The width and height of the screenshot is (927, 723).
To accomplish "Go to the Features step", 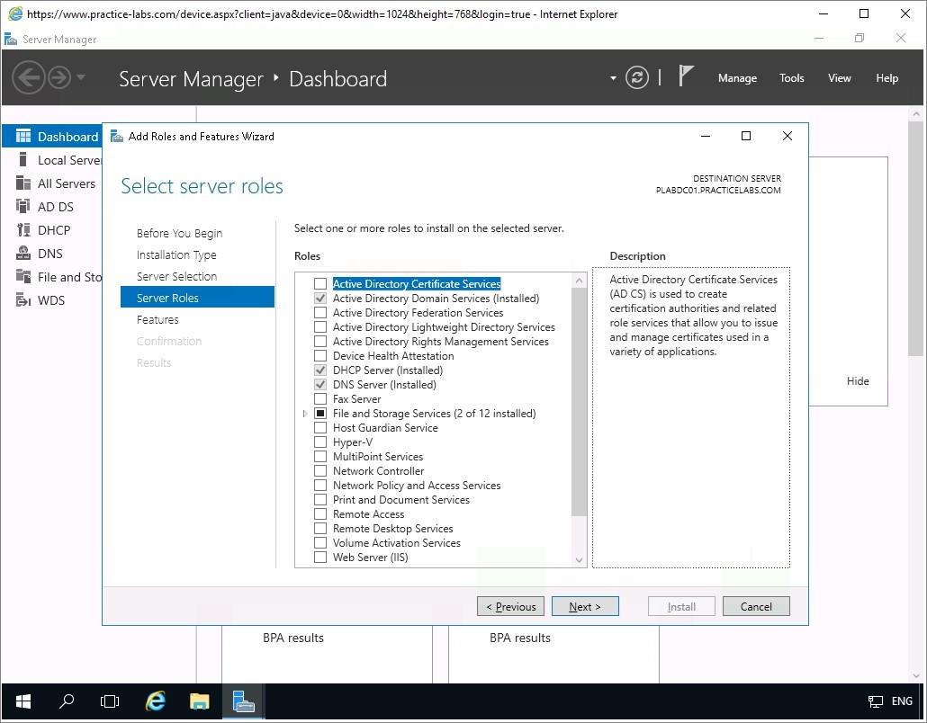I will [x=157, y=319].
